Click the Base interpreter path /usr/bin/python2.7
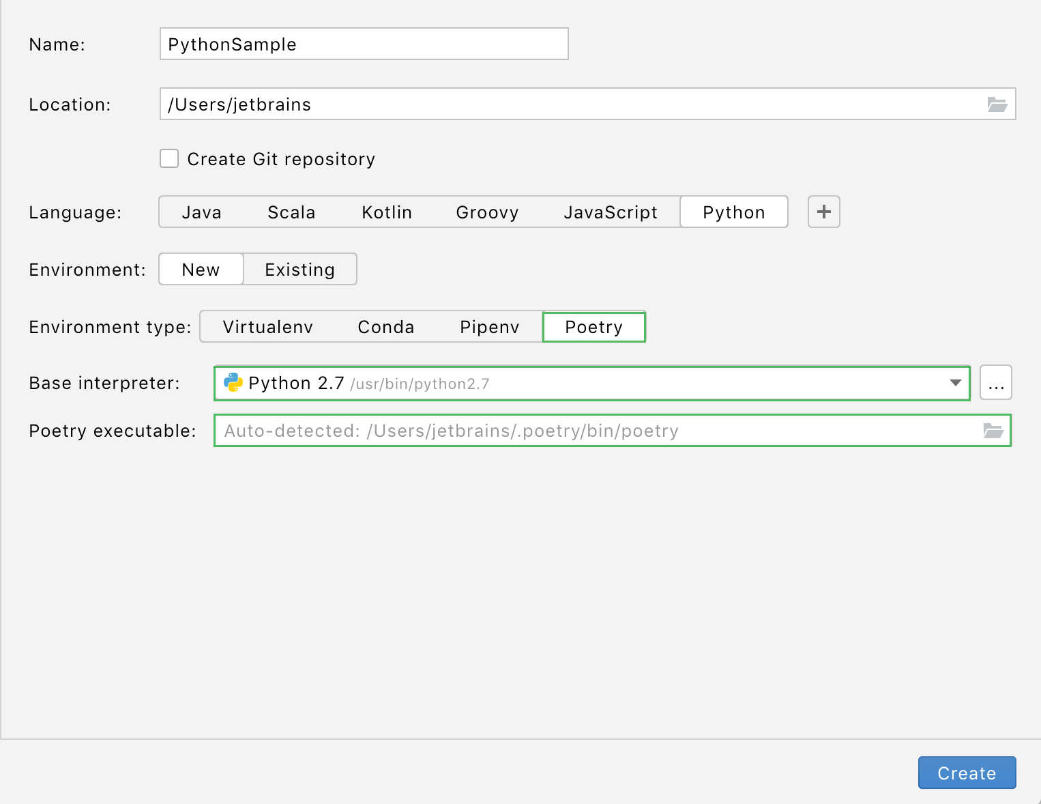 click(x=420, y=384)
